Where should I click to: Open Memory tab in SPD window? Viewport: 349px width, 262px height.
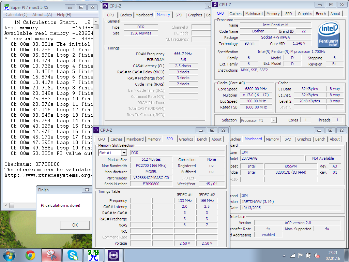click(x=154, y=139)
